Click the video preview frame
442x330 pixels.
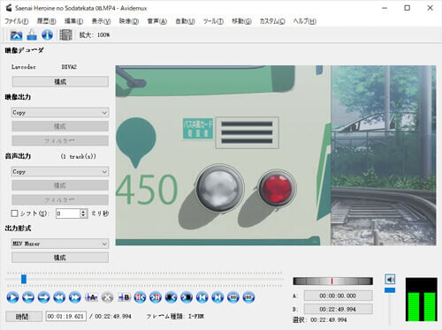pos(276,155)
